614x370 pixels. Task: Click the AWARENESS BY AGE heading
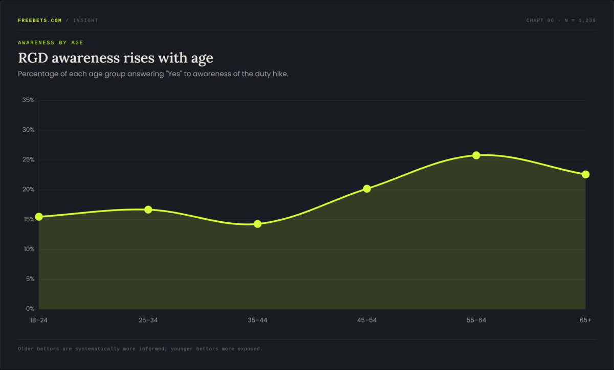click(x=51, y=43)
